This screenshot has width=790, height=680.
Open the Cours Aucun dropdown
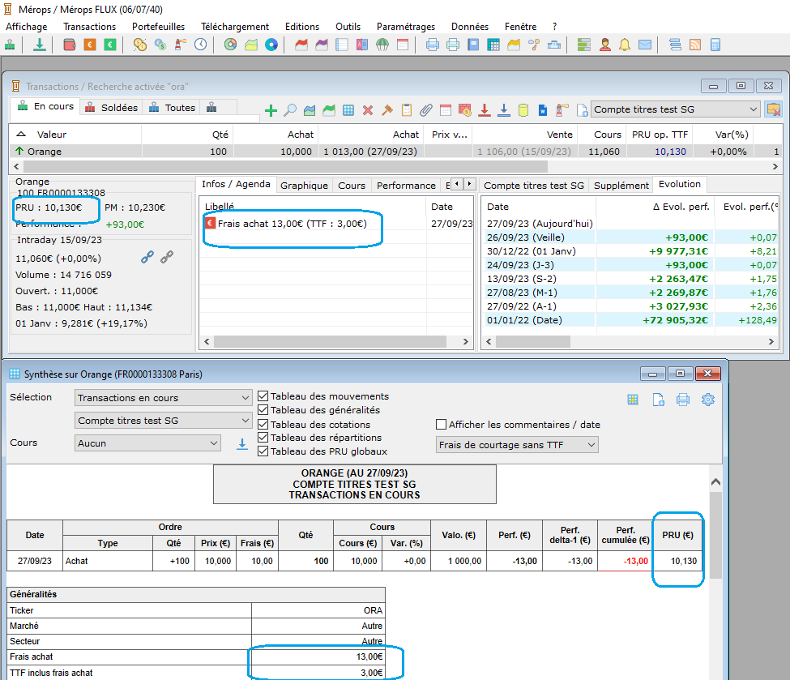click(147, 443)
